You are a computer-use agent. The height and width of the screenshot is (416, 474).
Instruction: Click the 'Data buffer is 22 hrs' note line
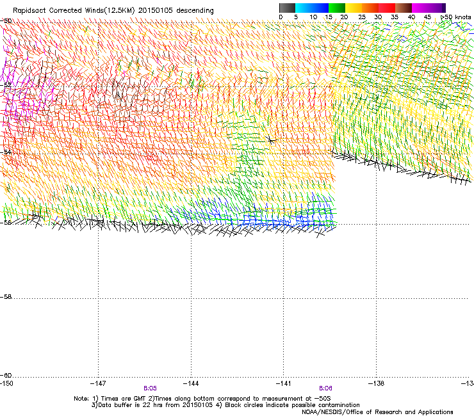click(x=225, y=405)
